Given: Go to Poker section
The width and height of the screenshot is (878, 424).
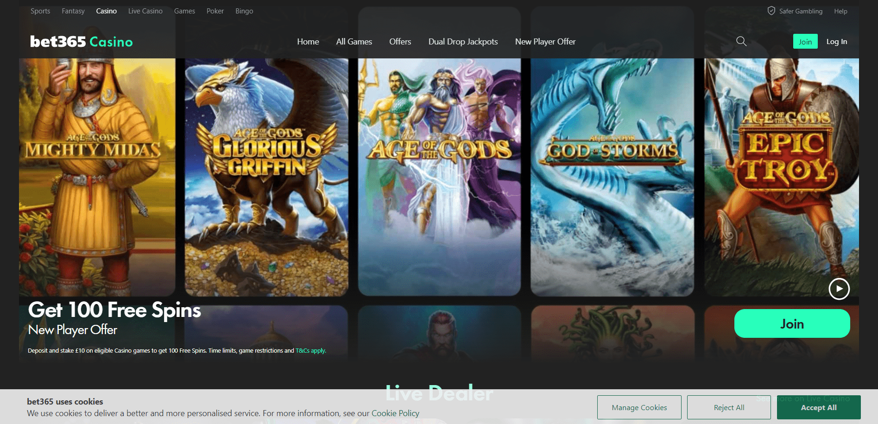Looking at the screenshot, I should click(215, 11).
